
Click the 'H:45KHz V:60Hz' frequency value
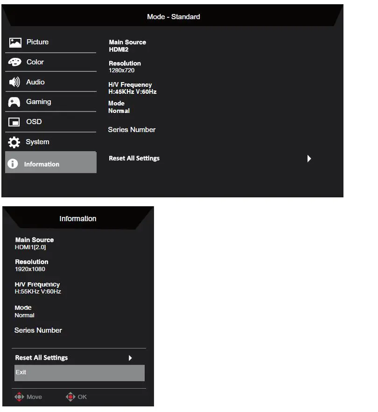tap(133, 92)
